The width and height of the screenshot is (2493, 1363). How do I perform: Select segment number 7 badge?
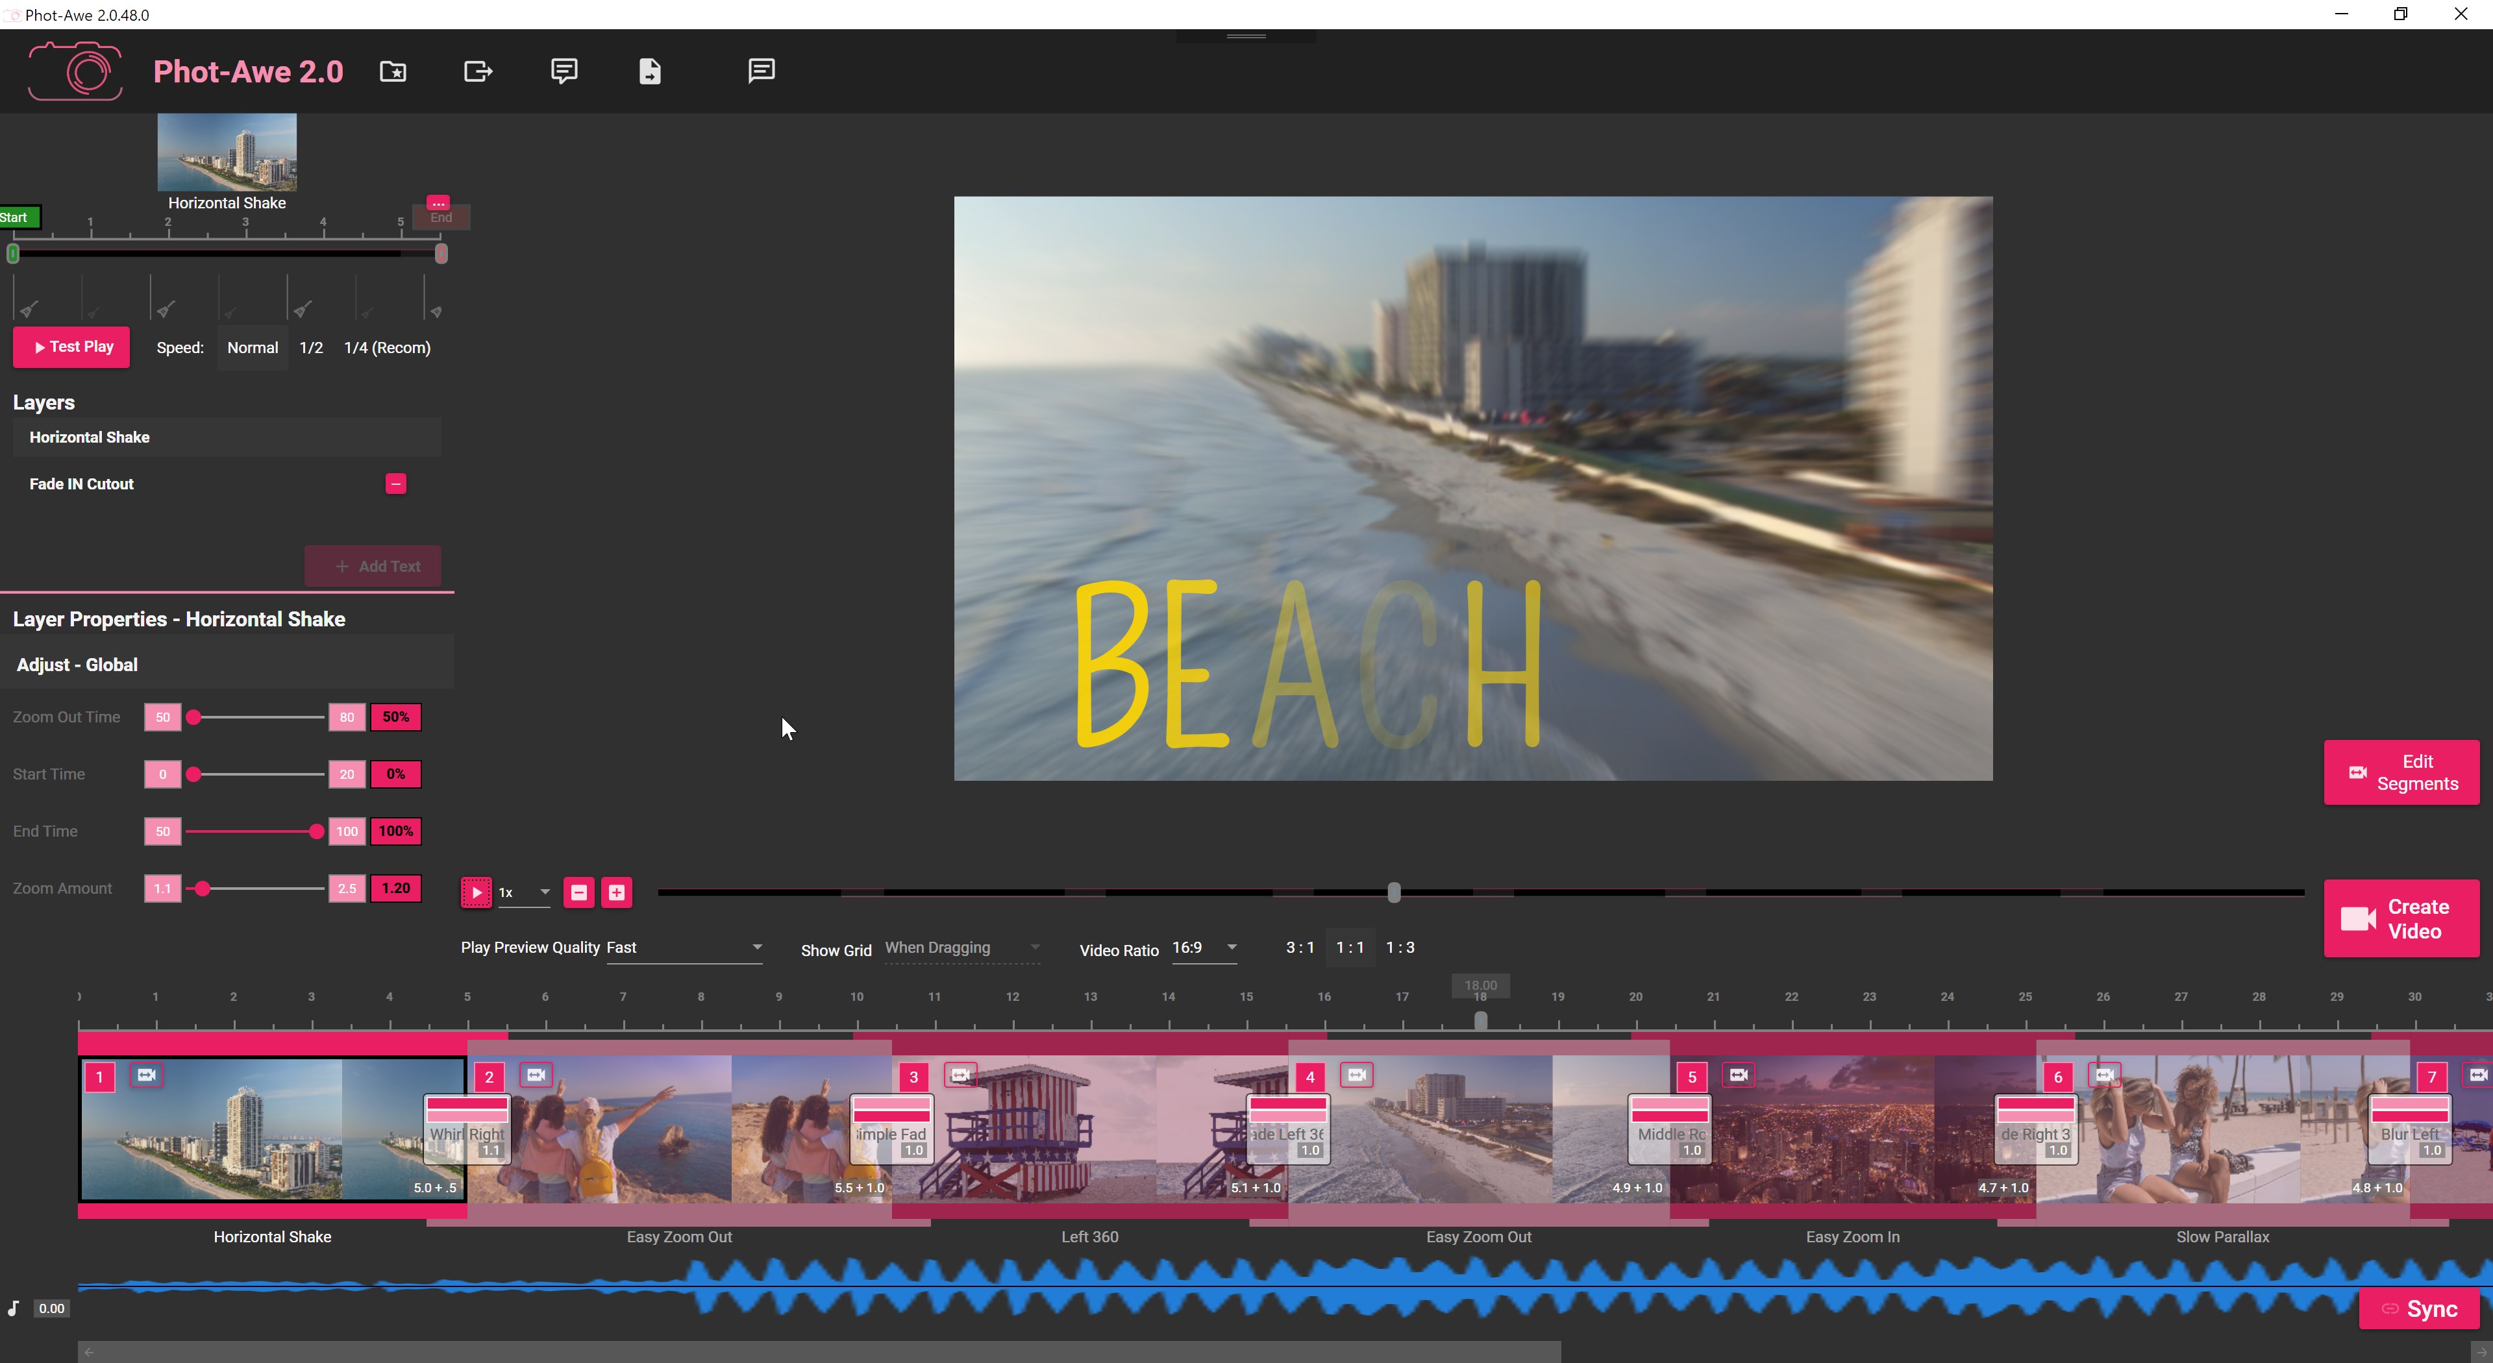click(2432, 1077)
